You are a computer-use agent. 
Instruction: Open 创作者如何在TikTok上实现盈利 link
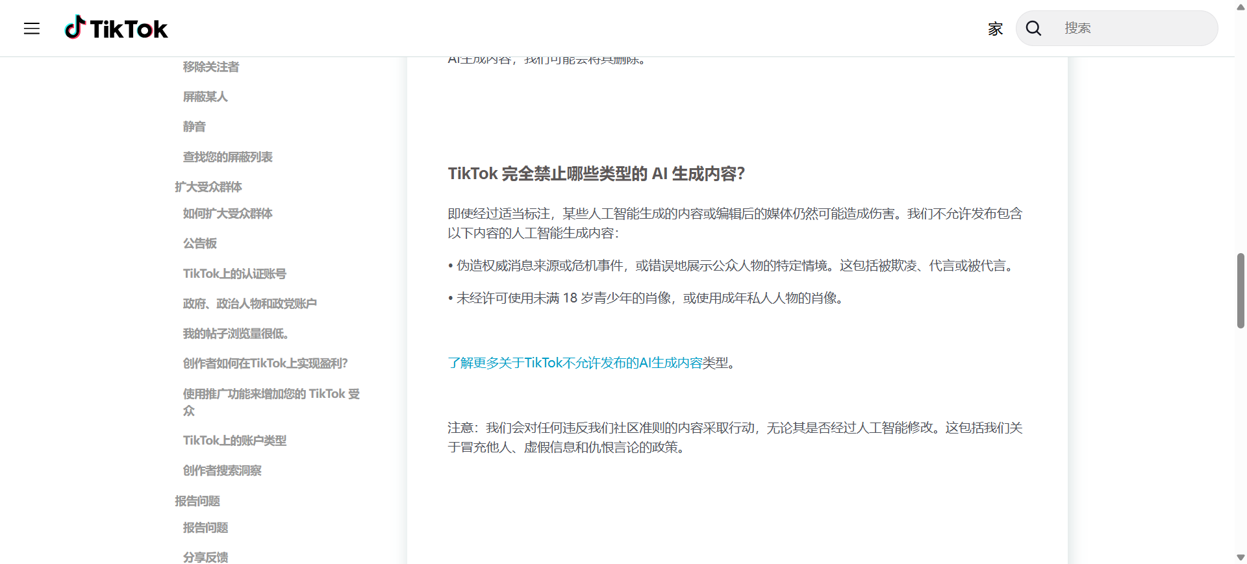pos(266,363)
